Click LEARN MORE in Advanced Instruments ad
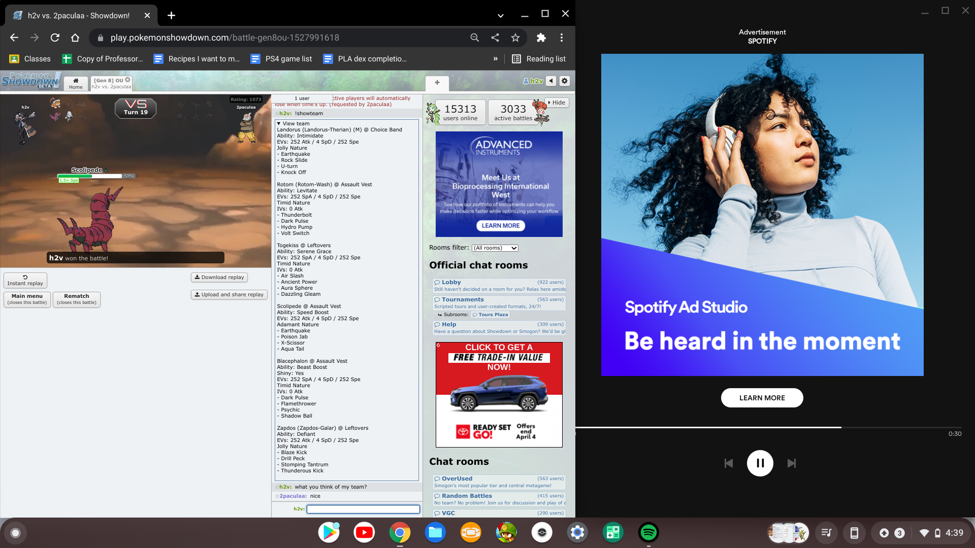Screen dimensions: 975x548 pyautogui.click(x=501, y=225)
